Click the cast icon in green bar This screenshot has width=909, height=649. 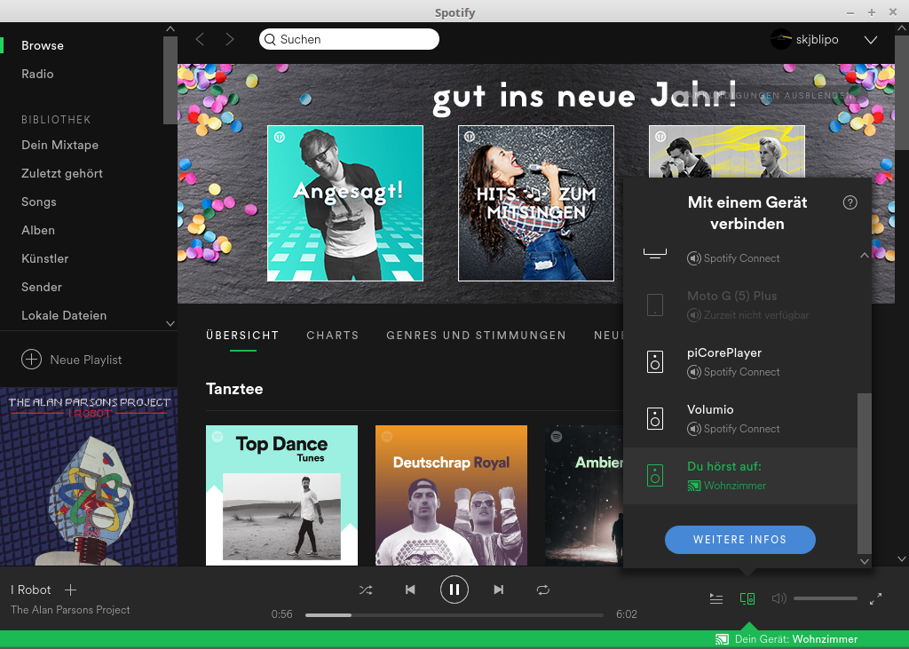pyautogui.click(x=723, y=639)
